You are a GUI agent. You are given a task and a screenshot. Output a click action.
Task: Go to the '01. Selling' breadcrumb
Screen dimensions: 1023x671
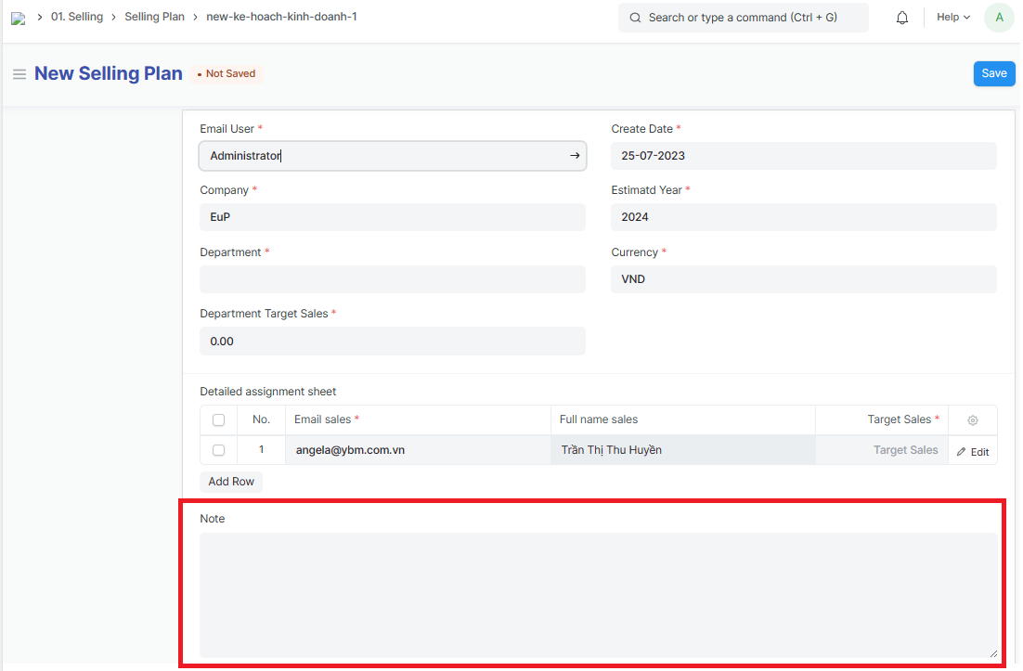(77, 18)
